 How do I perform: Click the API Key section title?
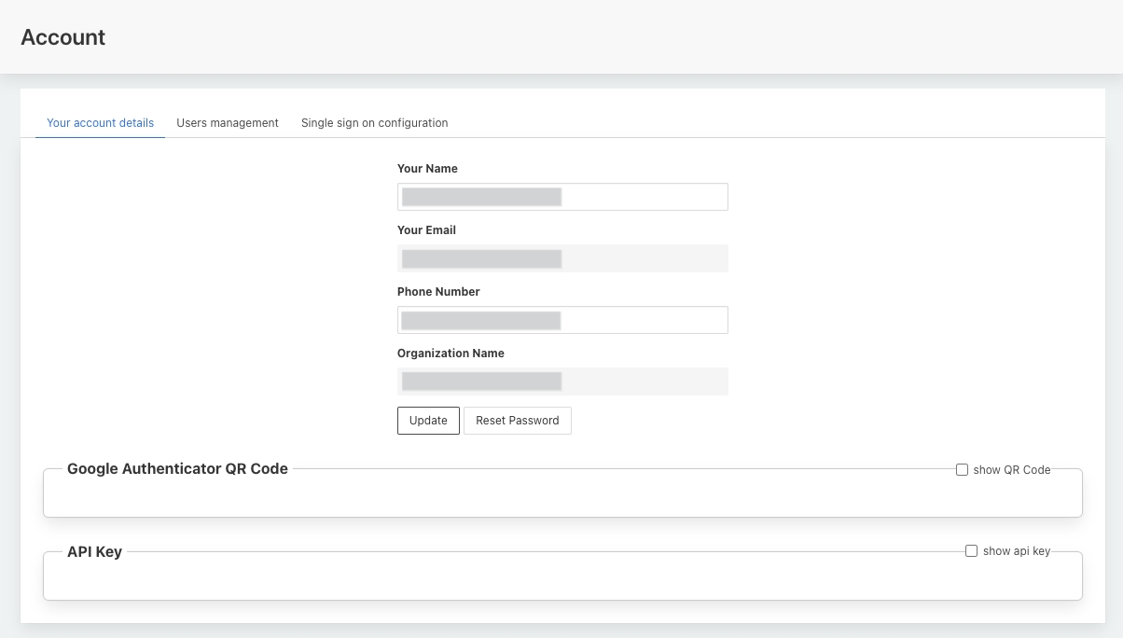pos(94,551)
